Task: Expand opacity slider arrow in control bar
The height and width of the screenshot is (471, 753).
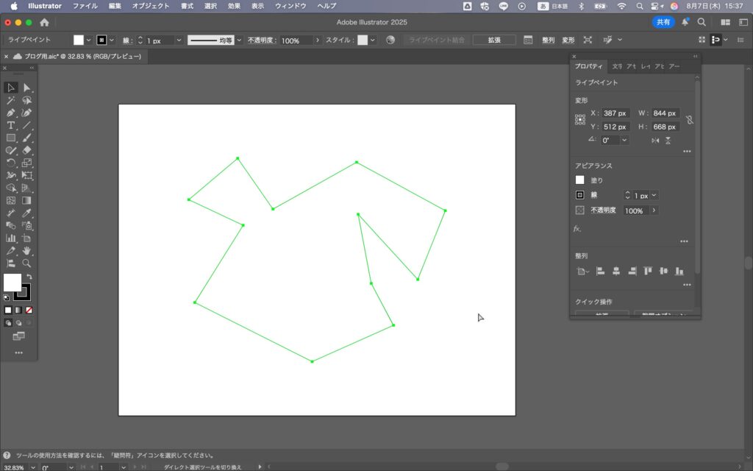Action: pos(318,40)
